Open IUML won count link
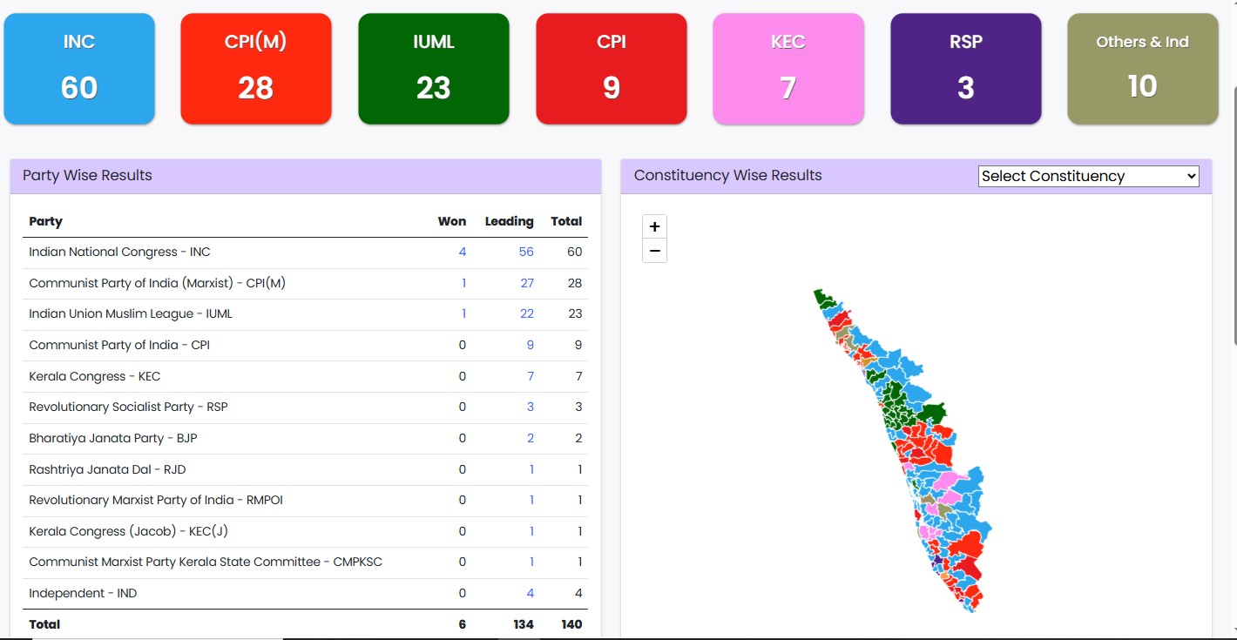1237x640 pixels. [x=463, y=313]
